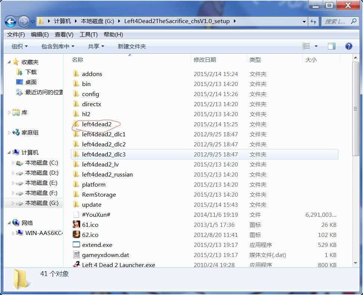Select the addons folder icon
The width and height of the screenshot is (363, 295).
coord(76,74)
